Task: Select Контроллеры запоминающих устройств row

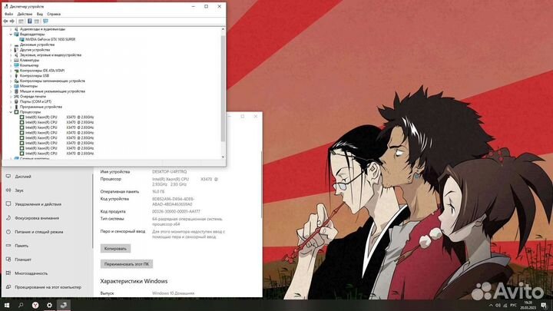Action: click(52, 81)
